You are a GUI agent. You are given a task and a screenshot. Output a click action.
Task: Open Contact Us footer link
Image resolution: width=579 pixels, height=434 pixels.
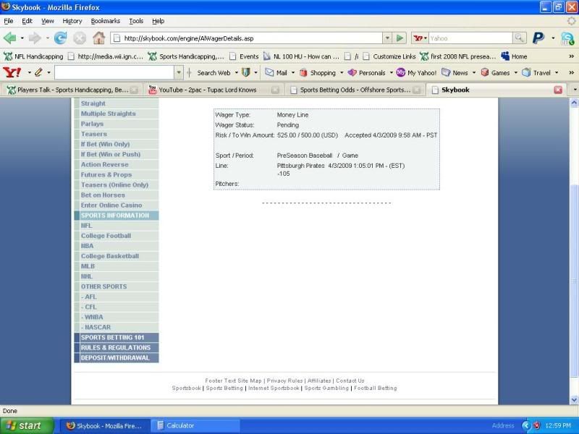350,380
